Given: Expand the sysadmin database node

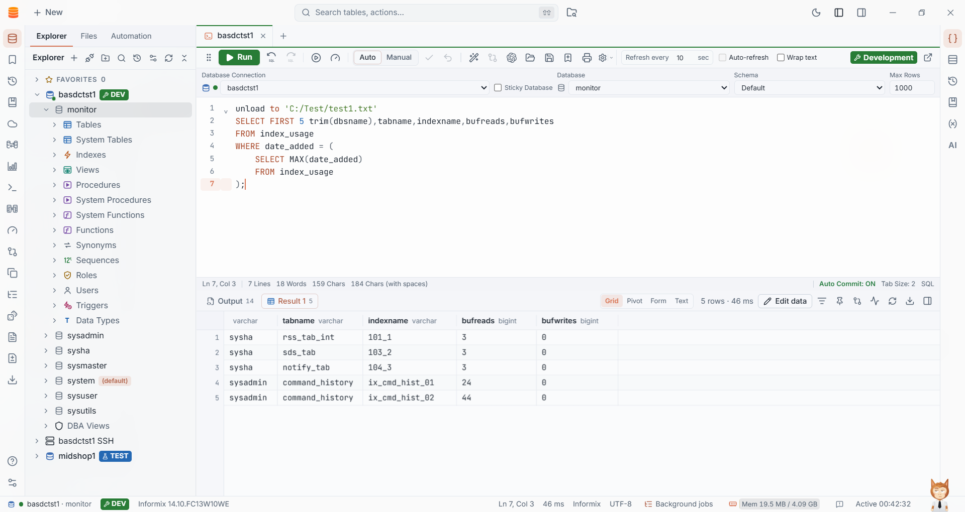Looking at the screenshot, I should [x=46, y=336].
